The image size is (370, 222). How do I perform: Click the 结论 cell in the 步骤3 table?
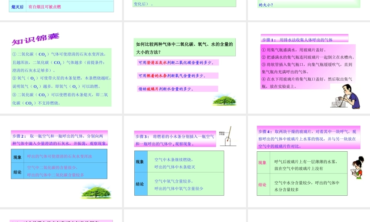[141, 184]
